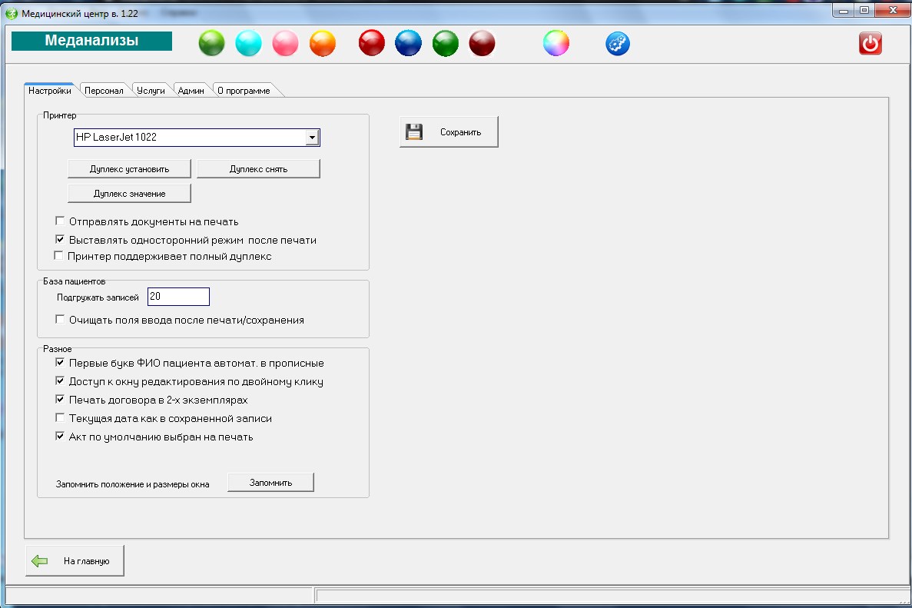Viewport: 912px width, 608px height.
Task: Click Дуплекс снять button
Action: tap(258, 169)
